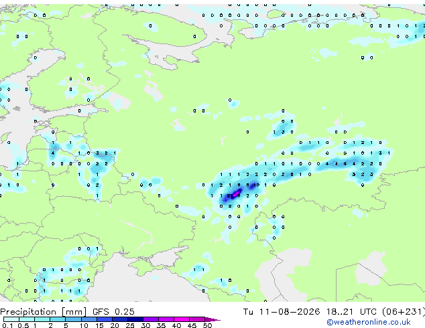Viewport: 425px width, 328px height.
Task: Select the 1 to 2 mm legend color
Action: pos(42,319)
